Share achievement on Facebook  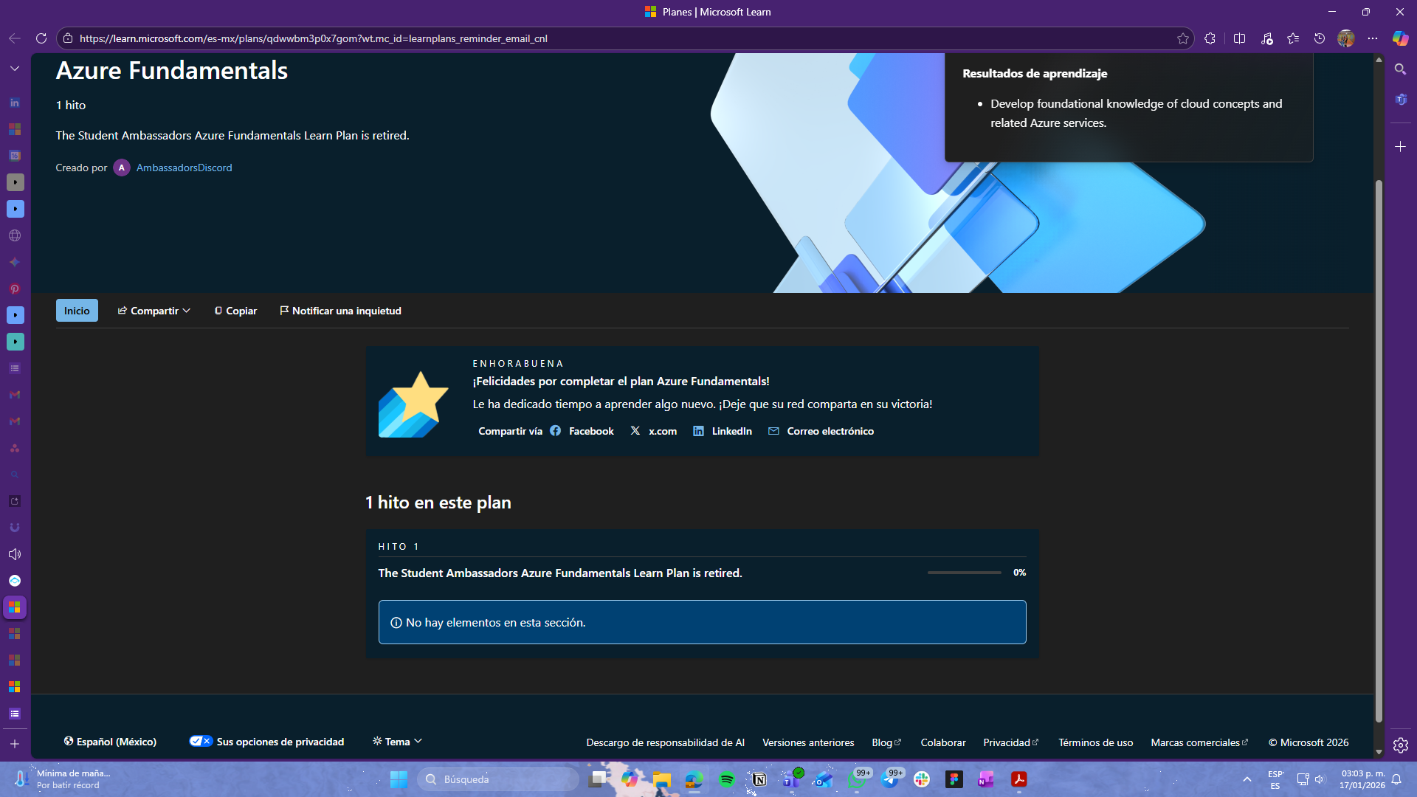click(x=582, y=431)
